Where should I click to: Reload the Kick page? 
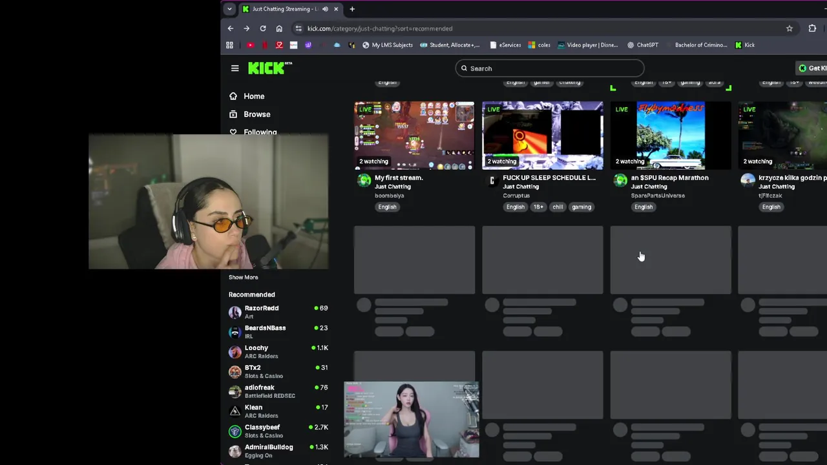pyautogui.click(x=263, y=28)
